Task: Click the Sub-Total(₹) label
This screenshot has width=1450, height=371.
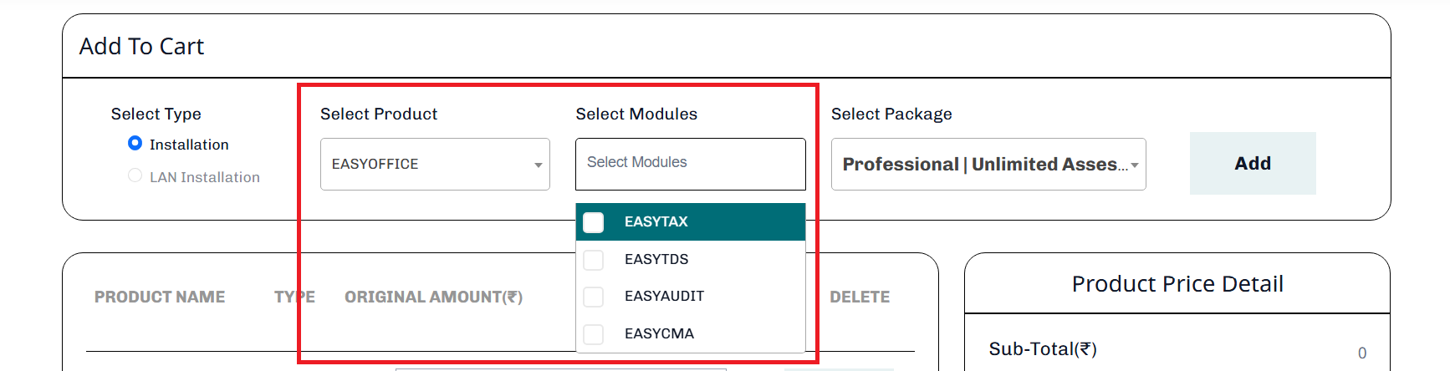Action: click(1042, 349)
